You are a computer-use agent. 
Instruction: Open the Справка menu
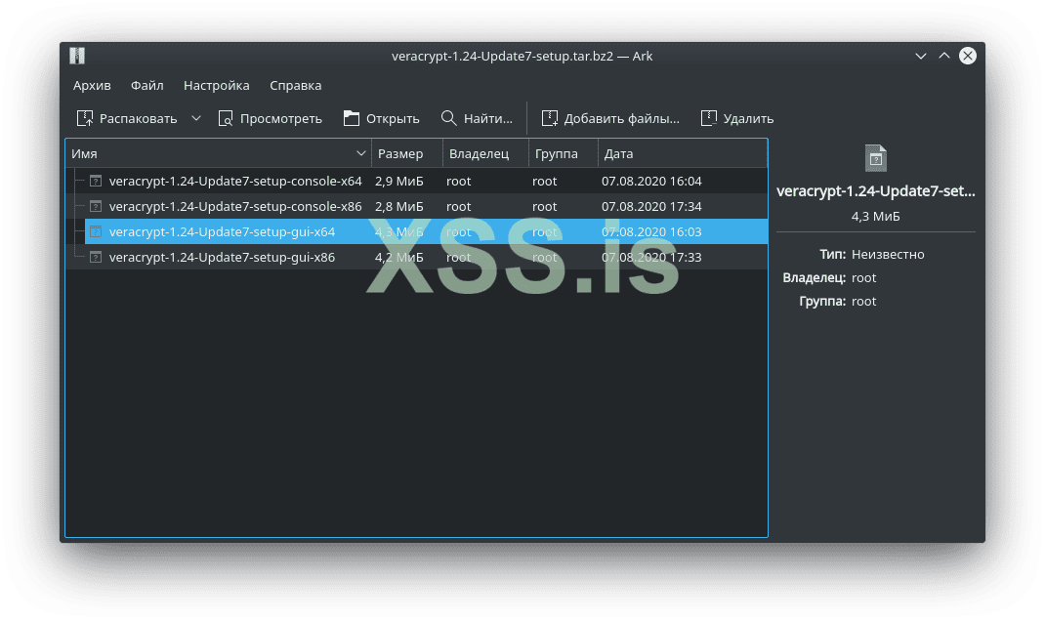[x=295, y=85]
